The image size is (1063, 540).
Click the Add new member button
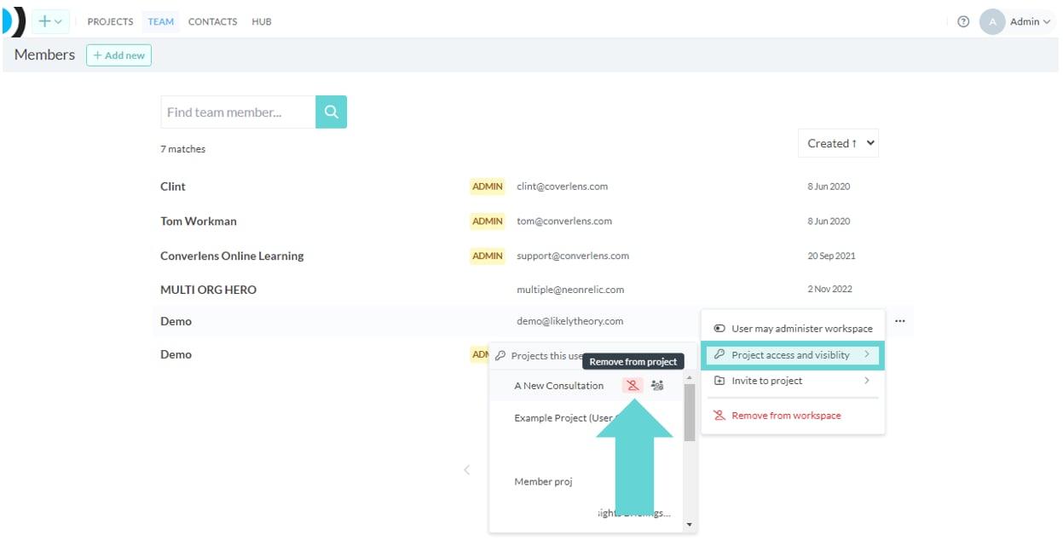(x=118, y=55)
